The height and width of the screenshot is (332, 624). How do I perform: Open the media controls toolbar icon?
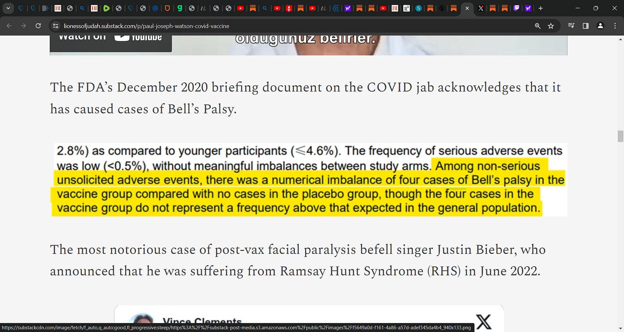pyautogui.click(x=571, y=26)
